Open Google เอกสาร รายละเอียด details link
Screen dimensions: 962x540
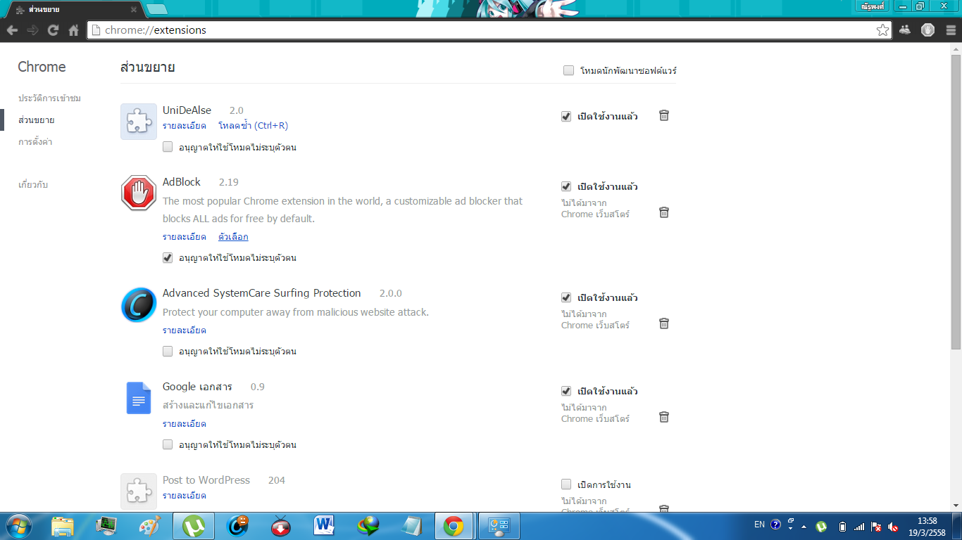[185, 423]
